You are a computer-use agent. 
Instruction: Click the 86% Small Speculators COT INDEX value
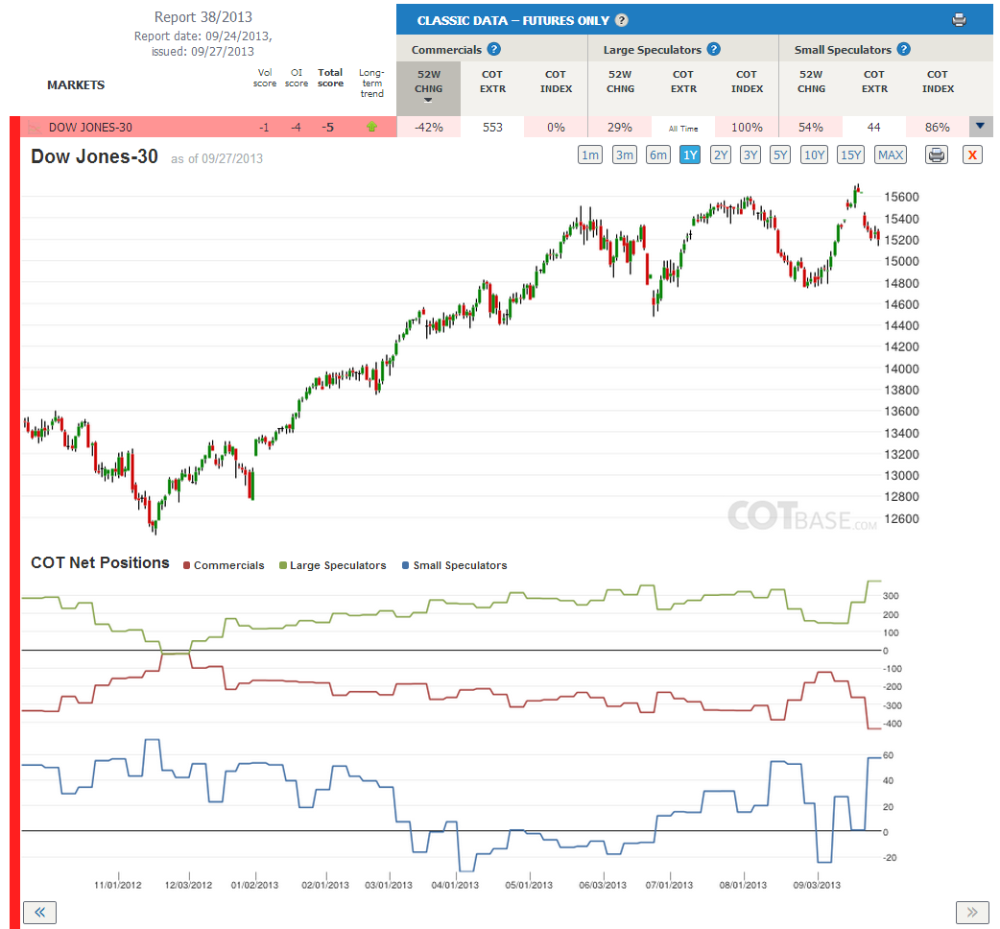[938, 127]
